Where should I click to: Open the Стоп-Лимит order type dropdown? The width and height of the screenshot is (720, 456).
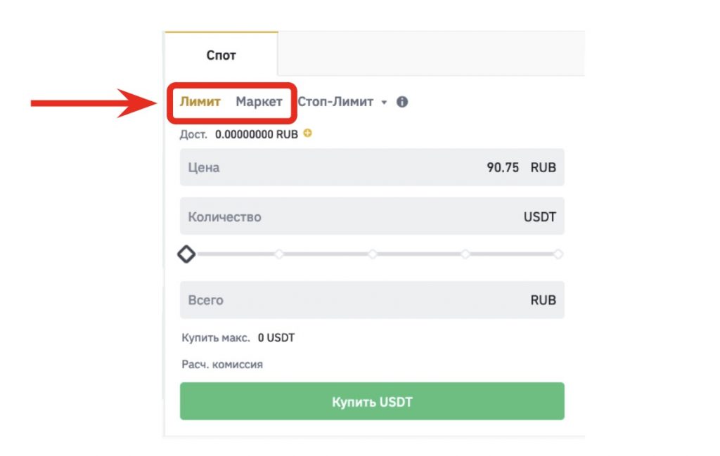pos(335,102)
